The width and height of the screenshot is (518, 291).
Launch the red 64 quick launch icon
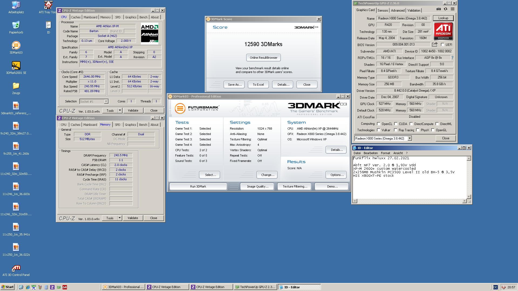[x=65, y=287]
